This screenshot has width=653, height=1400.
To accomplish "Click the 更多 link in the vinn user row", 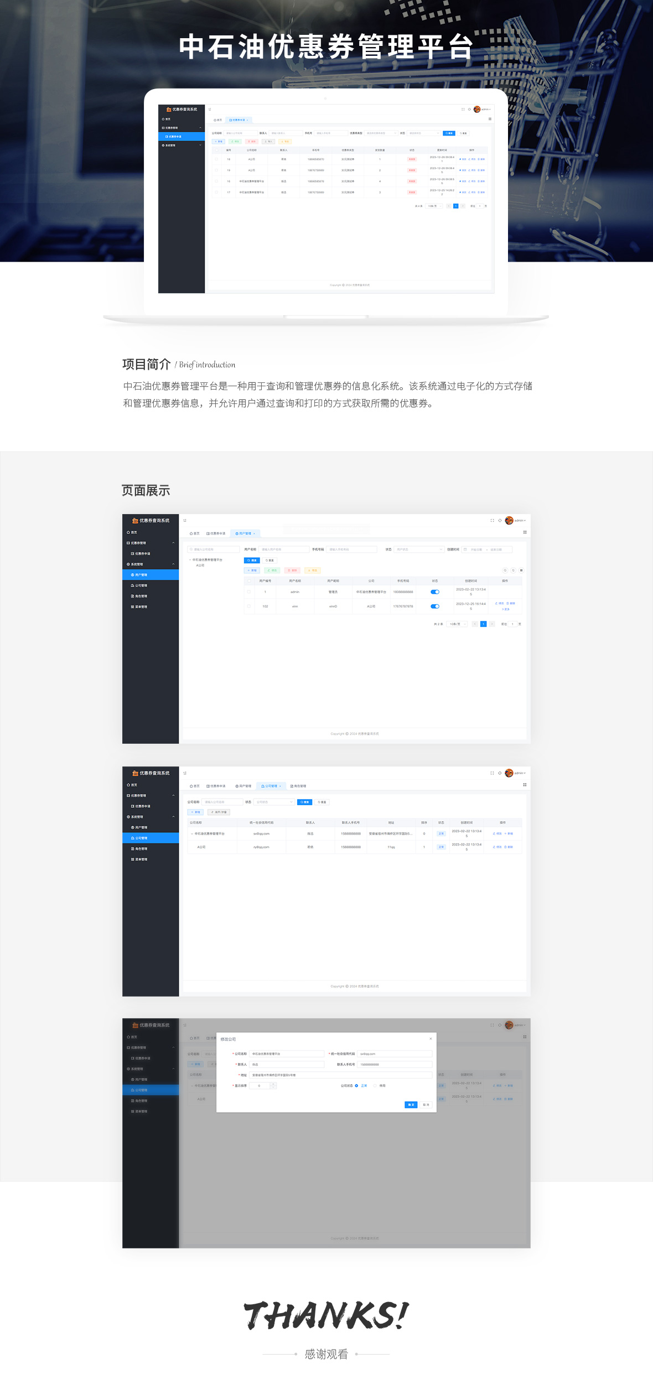I will pyautogui.click(x=506, y=609).
